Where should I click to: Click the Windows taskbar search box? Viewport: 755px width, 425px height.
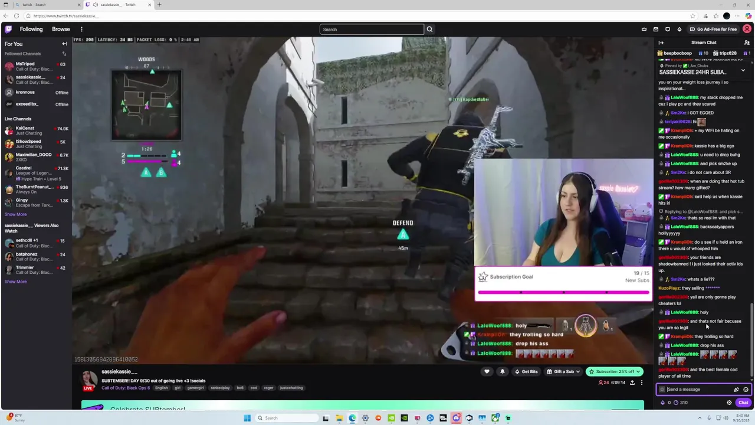(x=285, y=418)
